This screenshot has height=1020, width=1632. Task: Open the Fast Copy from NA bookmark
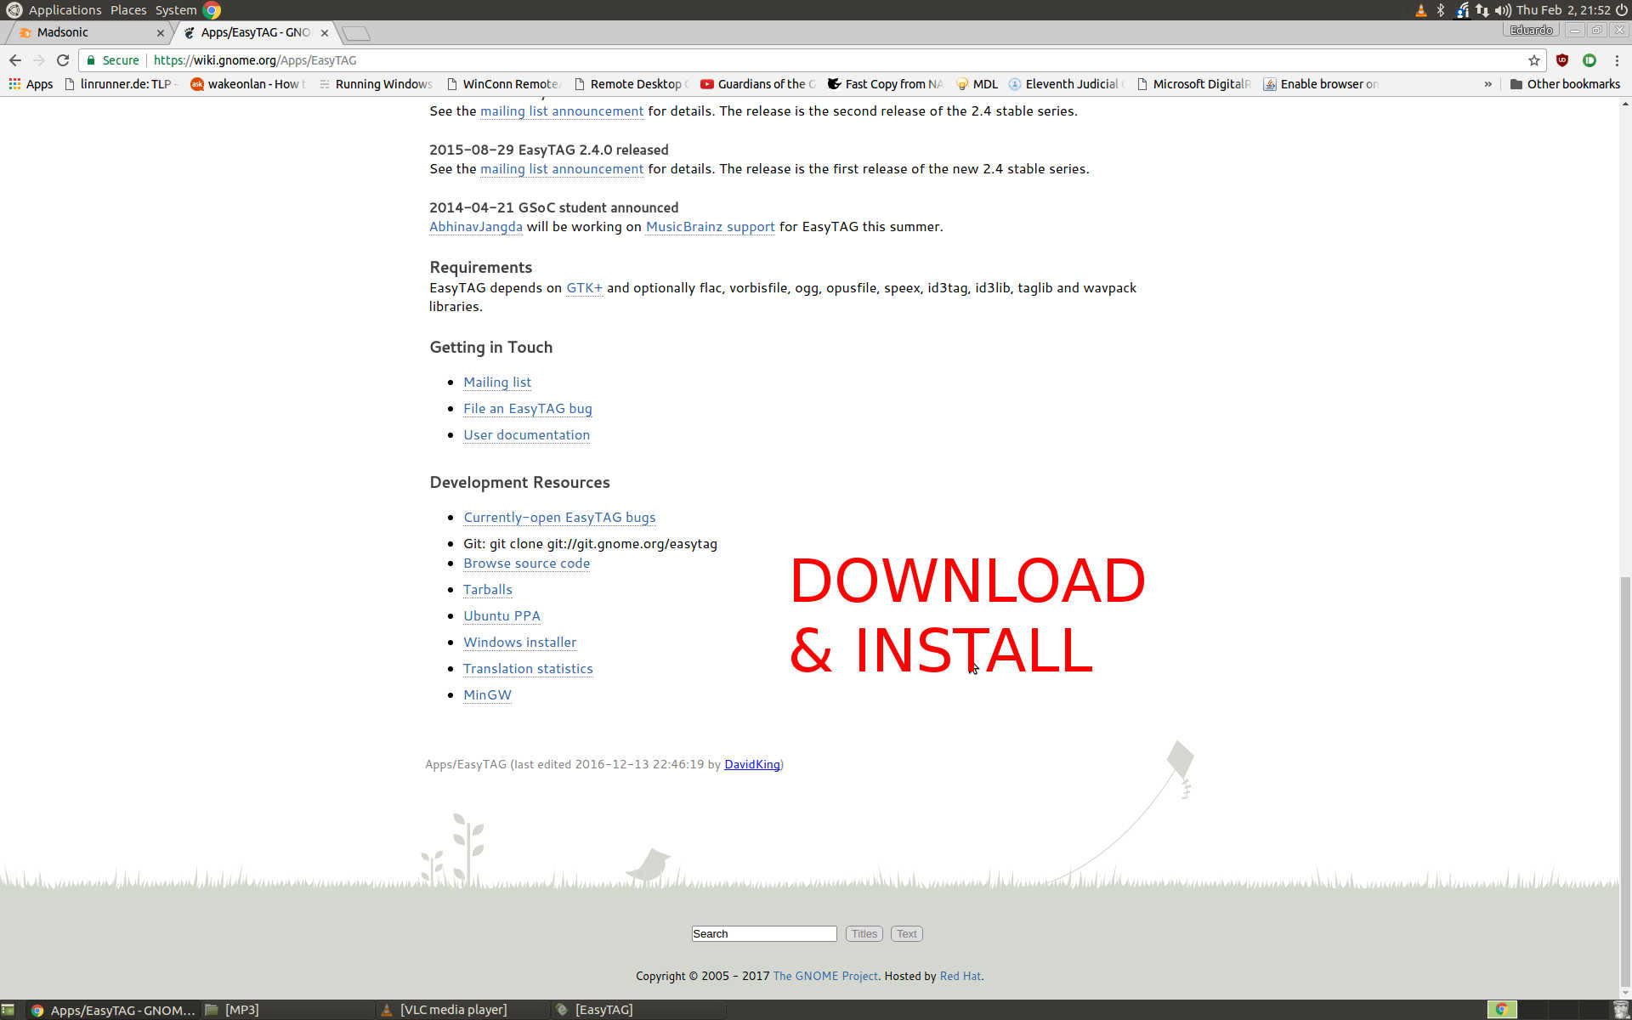click(886, 84)
